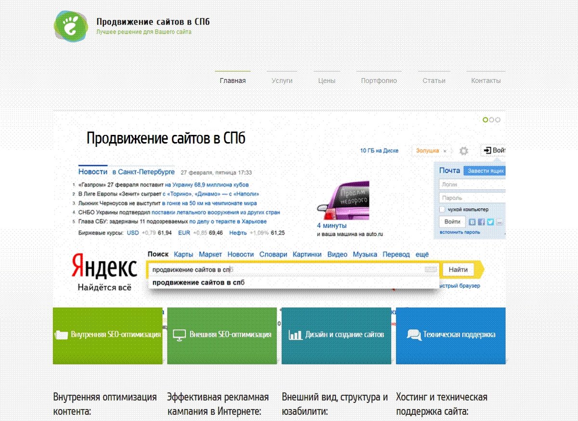Click the Новости heading in news block
The image size is (578, 421).
click(93, 172)
